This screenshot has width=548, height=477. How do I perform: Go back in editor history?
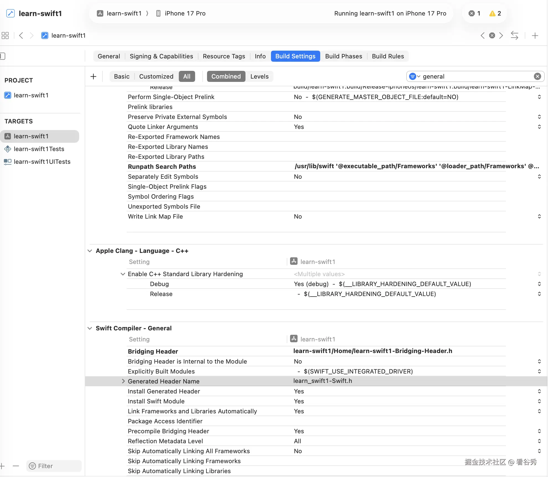tap(21, 35)
